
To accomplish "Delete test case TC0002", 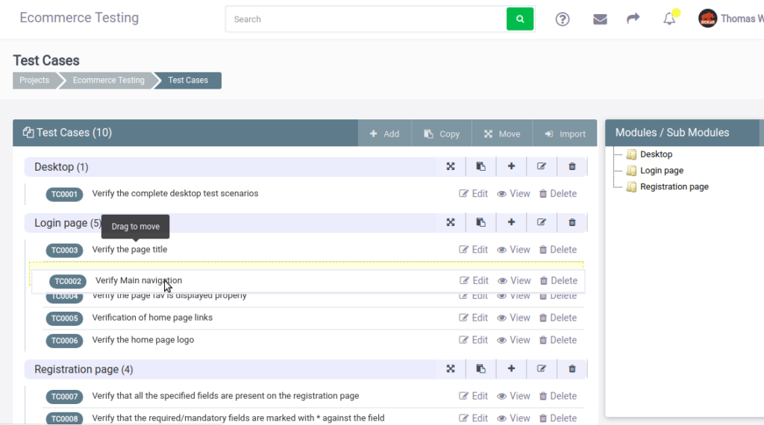I will pyautogui.click(x=558, y=281).
